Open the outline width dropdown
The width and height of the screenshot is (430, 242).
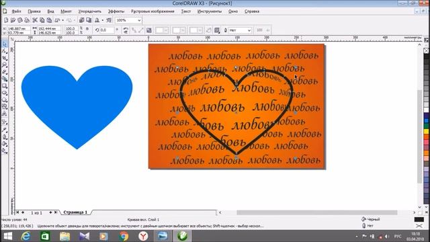coord(249,30)
